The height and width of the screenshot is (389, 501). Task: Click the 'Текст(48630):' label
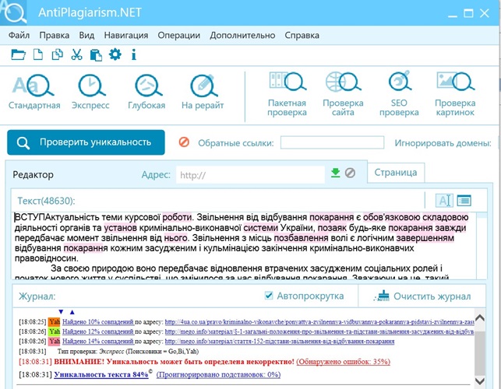(x=46, y=201)
